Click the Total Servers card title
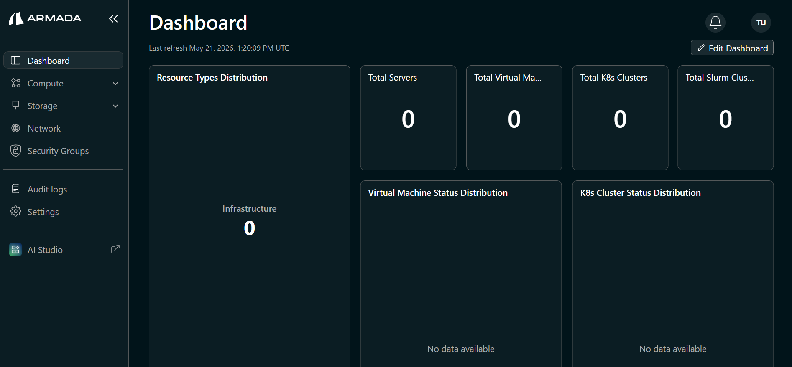Viewport: 792px width, 367px height. coord(393,78)
